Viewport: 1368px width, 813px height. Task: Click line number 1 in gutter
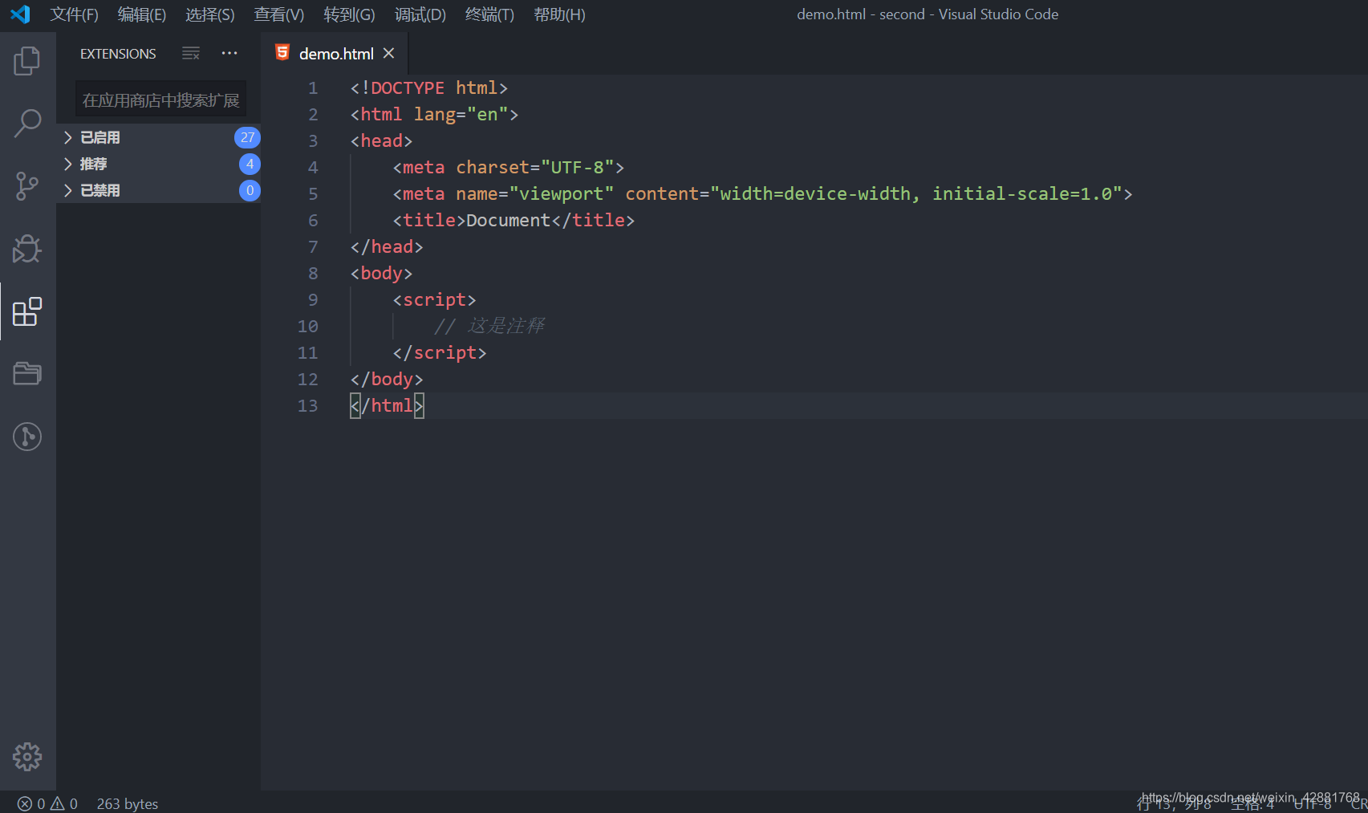[313, 88]
